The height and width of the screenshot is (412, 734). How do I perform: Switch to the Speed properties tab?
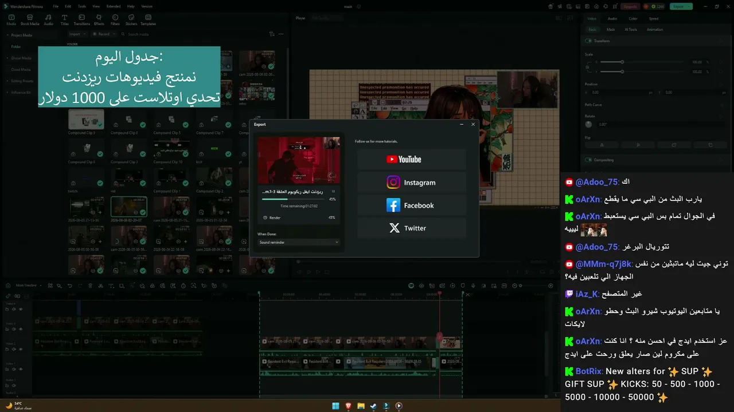pos(654,18)
